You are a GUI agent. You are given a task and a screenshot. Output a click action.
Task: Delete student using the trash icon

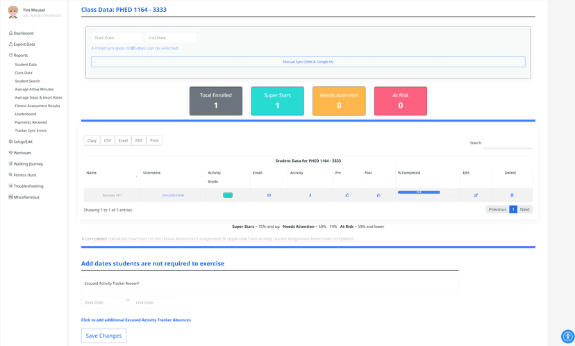pos(512,195)
